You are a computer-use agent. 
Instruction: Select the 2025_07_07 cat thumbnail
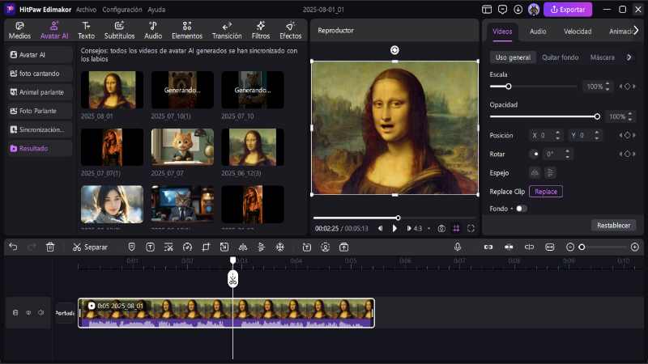(x=182, y=147)
